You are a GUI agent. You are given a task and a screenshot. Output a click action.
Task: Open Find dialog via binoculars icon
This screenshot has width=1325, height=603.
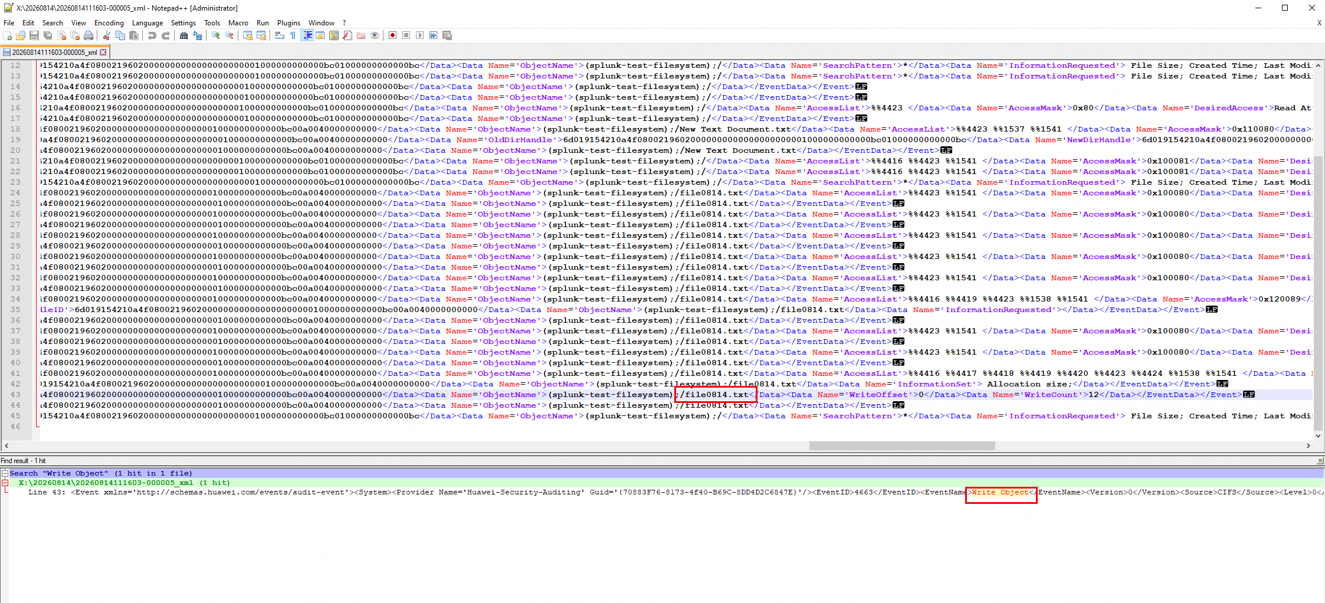pyautogui.click(x=184, y=35)
